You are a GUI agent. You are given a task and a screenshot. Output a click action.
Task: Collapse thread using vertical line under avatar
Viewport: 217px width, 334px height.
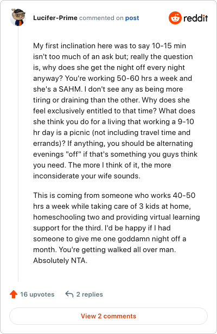pos(18,153)
